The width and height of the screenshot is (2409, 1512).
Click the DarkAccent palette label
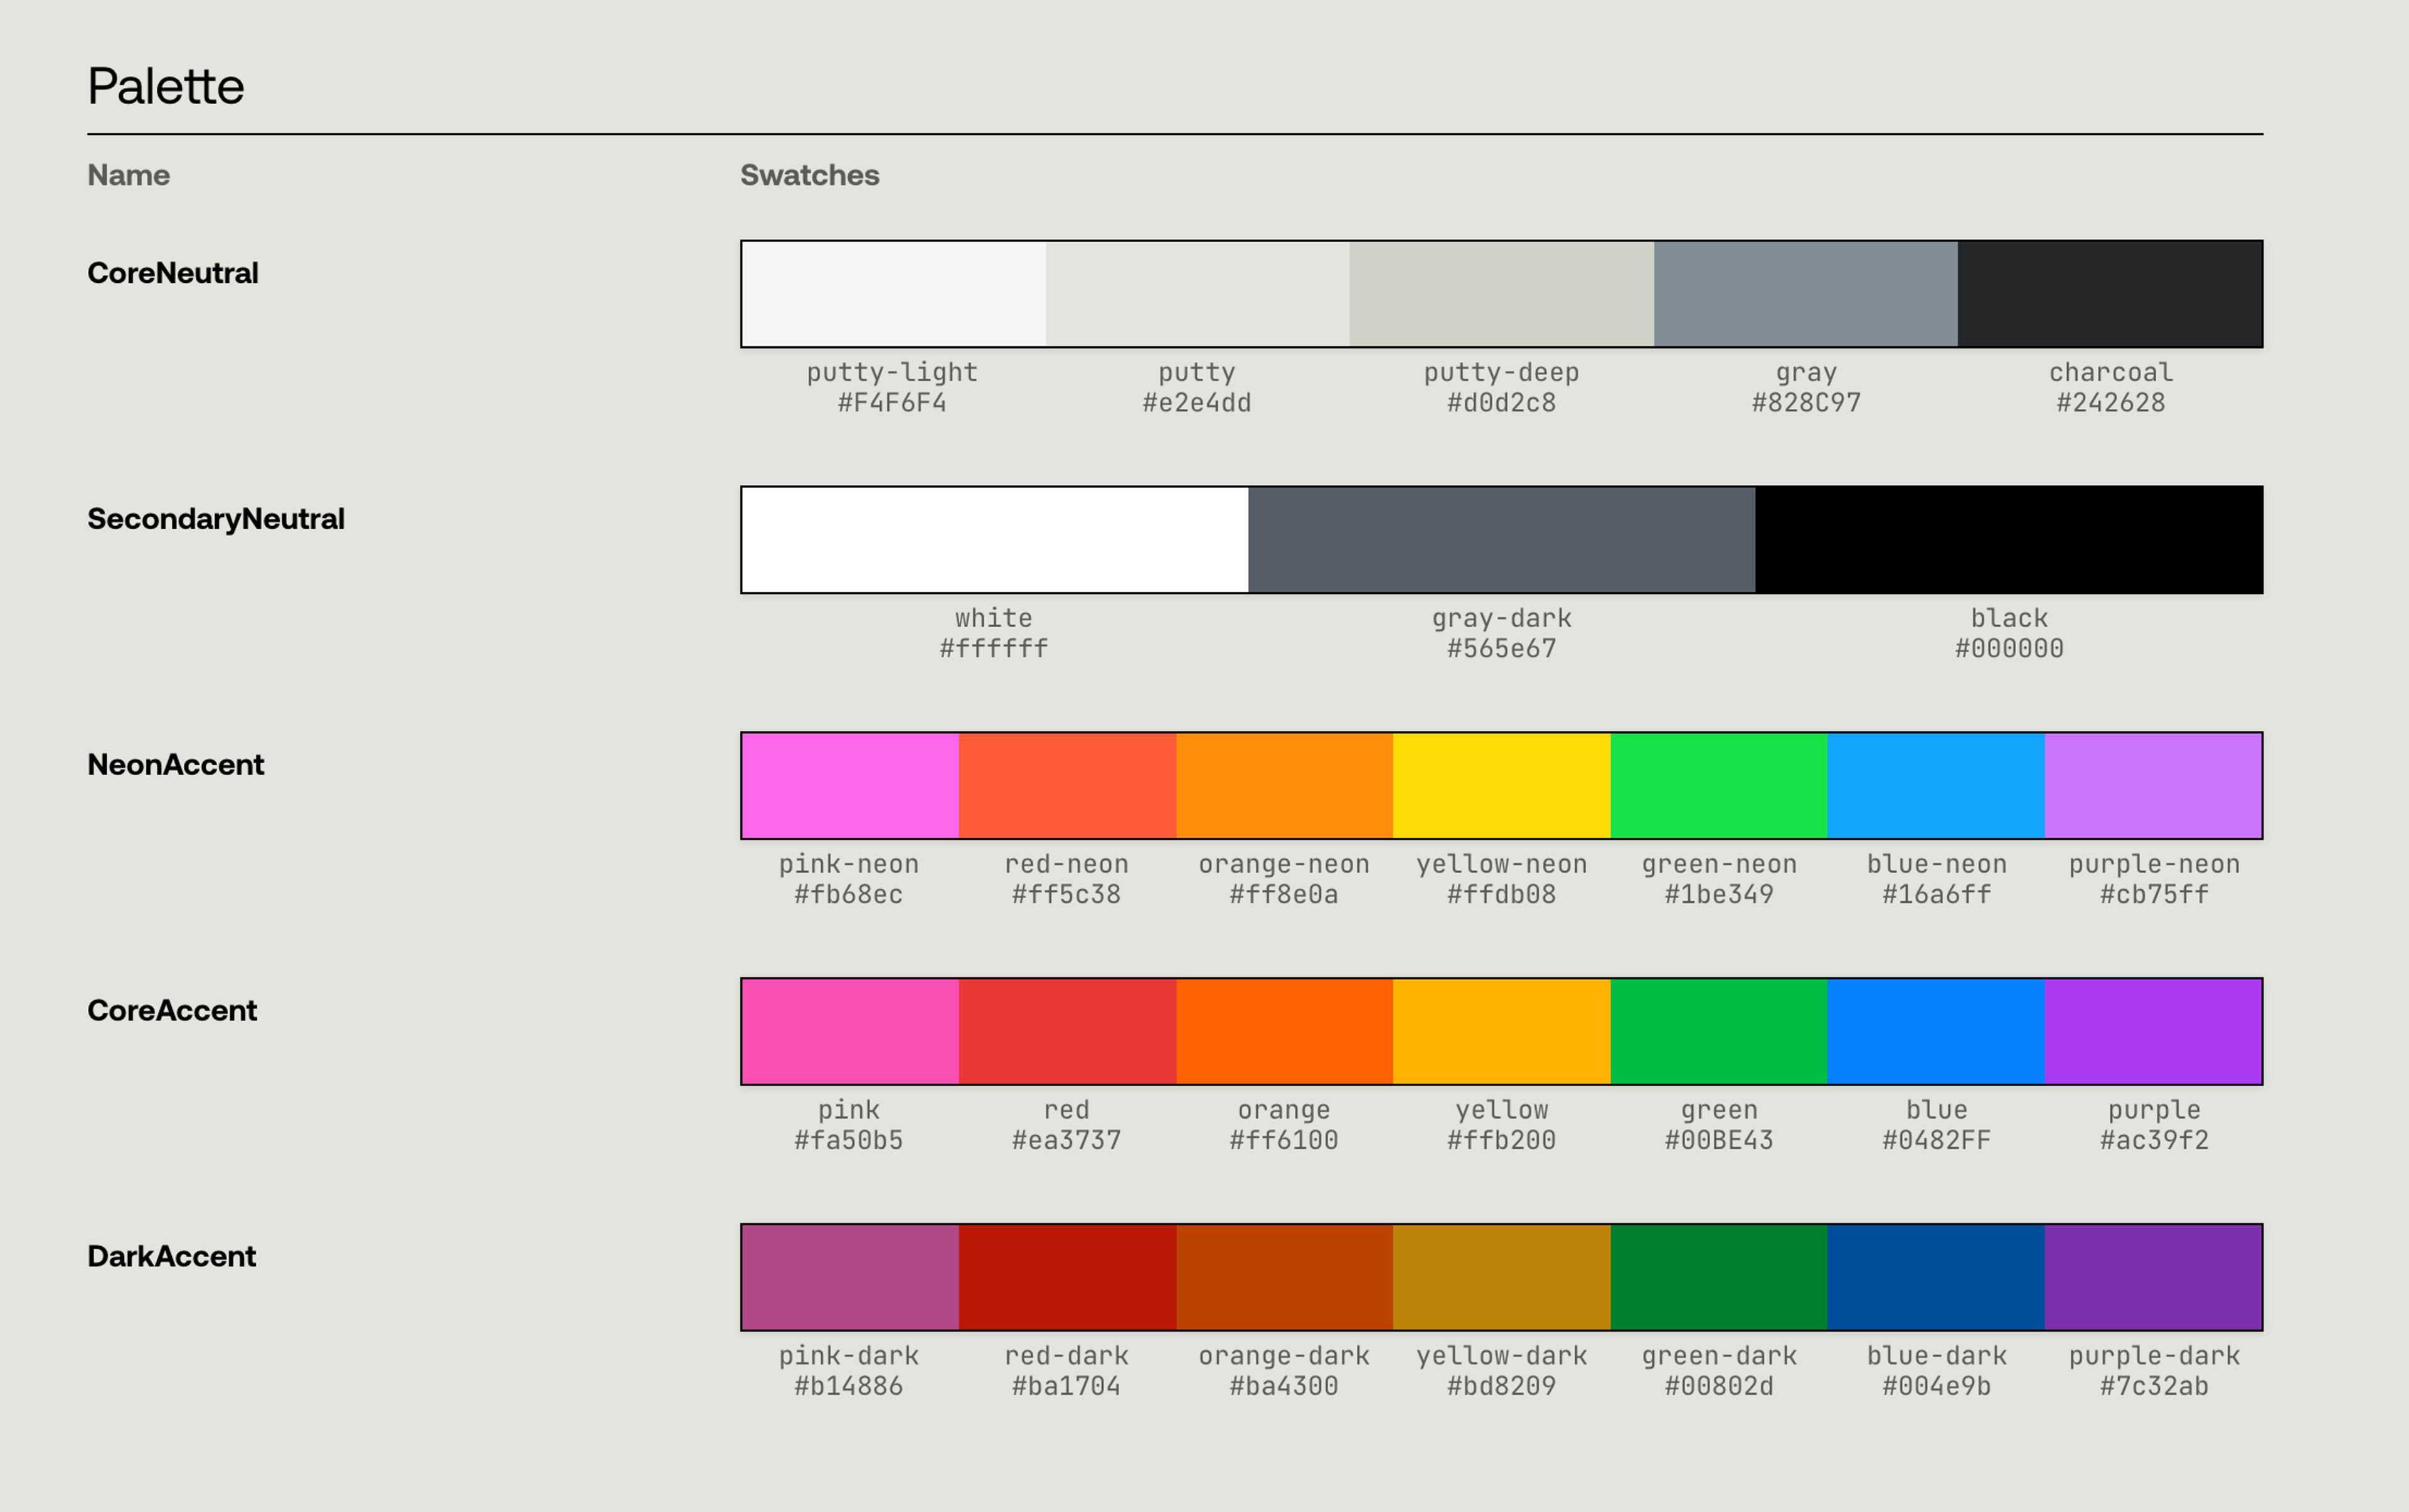pos(171,1256)
